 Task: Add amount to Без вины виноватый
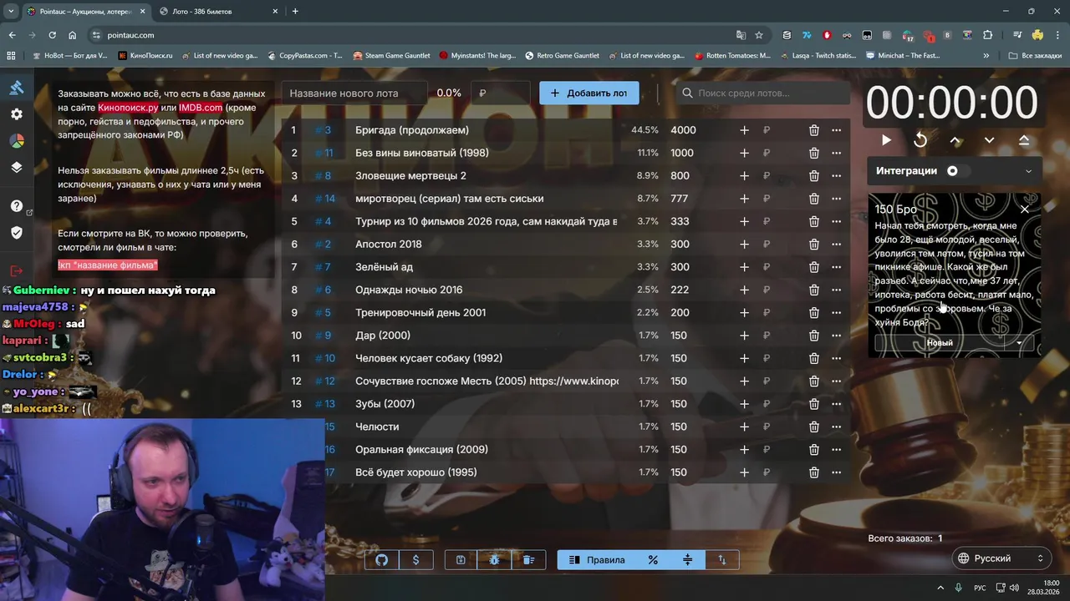tap(744, 153)
